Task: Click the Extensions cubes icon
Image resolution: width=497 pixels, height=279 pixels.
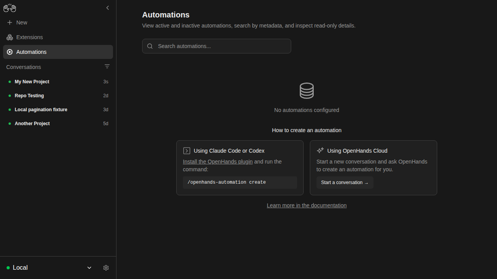Action: (10, 37)
